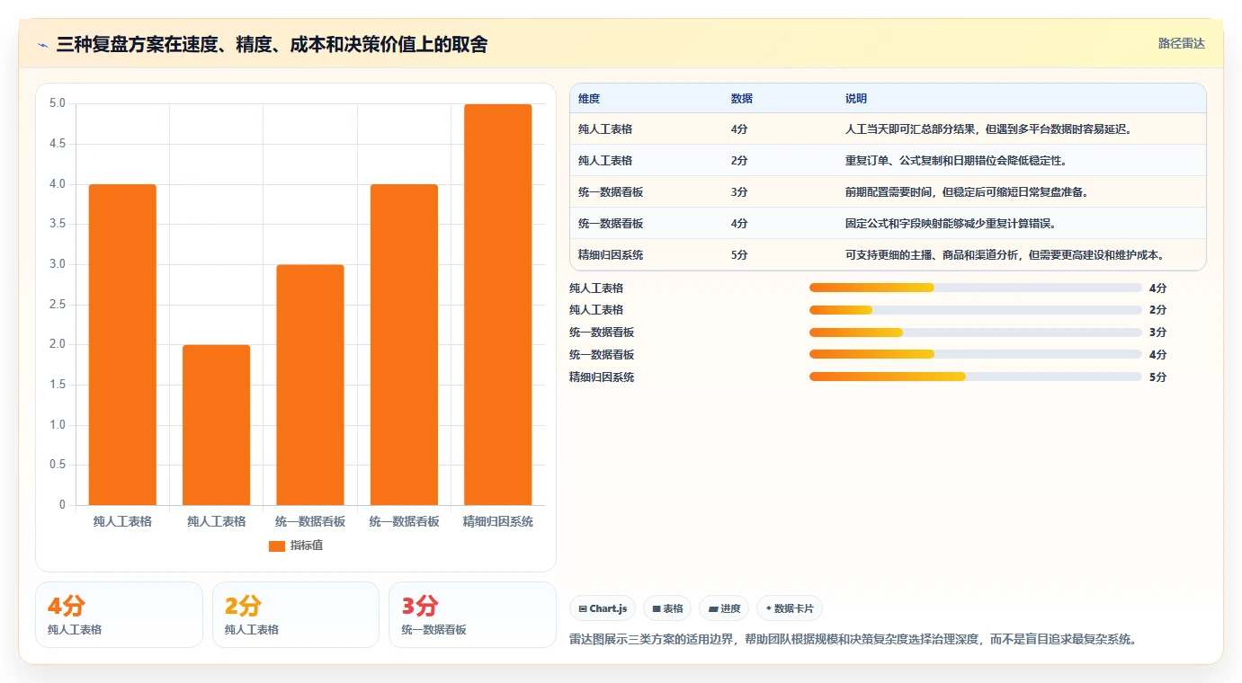
Task: Click the 数据卡片 chip
Action: pos(790,608)
